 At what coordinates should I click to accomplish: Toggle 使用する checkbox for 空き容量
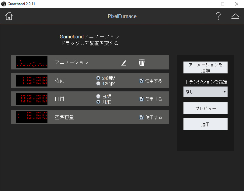pos(141,117)
